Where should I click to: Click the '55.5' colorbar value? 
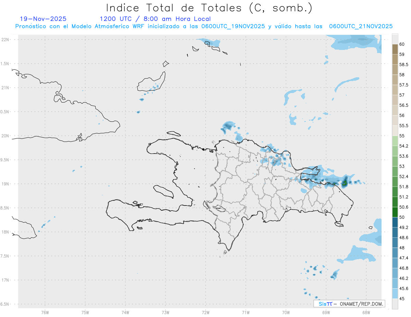[x=403, y=126]
